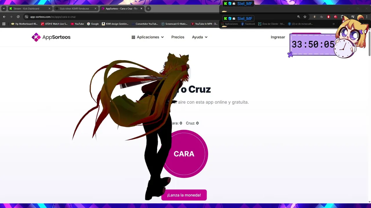Open the Aplicaciones dropdown menu
Viewport: 371px width, 208px height.
point(148,37)
